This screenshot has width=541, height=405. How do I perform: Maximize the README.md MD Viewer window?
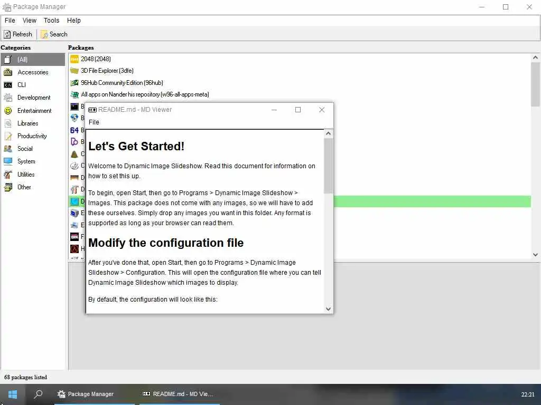(298, 110)
